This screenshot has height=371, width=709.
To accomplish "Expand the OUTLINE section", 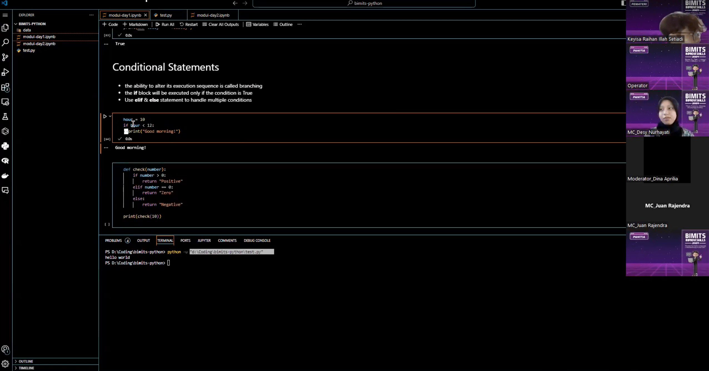I will tap(26, 361).
